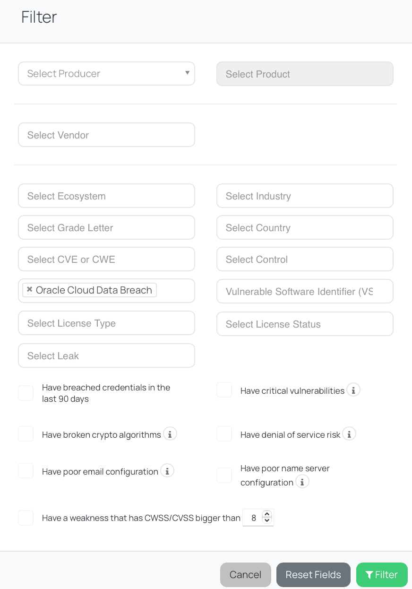Screen dimensions: 412x589
Task: Open the Select License Status dropdown
Action: pyautogui.click(x=305, y=324)
